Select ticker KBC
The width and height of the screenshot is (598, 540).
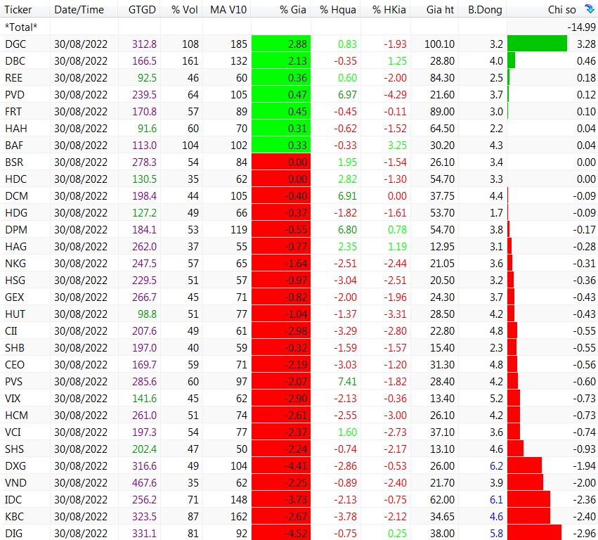coord(14,516)
